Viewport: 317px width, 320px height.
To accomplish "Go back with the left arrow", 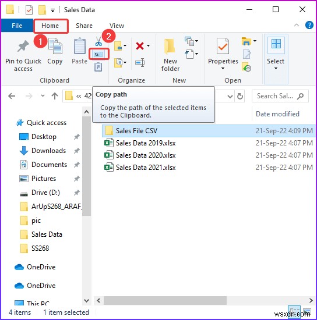I will coord(12,96).
